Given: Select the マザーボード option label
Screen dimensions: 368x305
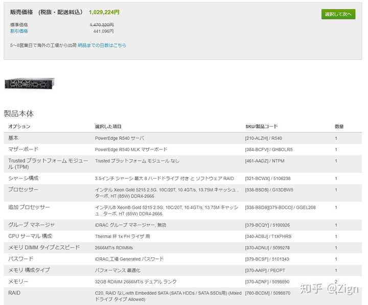Looking at the screenshot, I should [24, 149].
